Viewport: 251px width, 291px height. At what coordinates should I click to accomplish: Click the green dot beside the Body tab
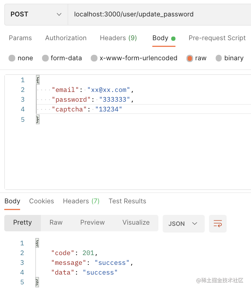tap(173, 39)
